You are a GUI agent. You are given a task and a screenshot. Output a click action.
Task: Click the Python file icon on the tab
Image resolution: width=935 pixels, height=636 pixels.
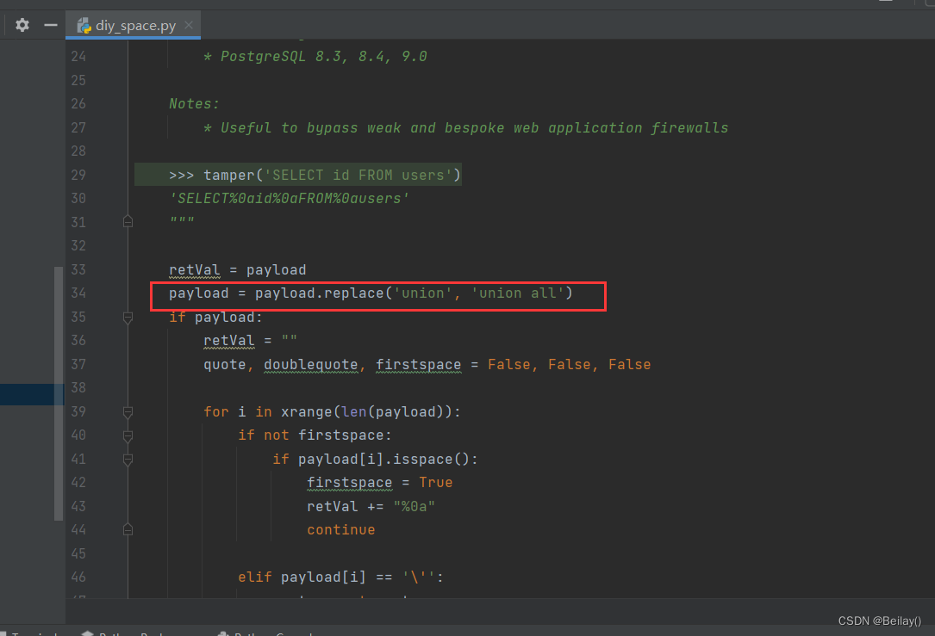coord(84,25)
